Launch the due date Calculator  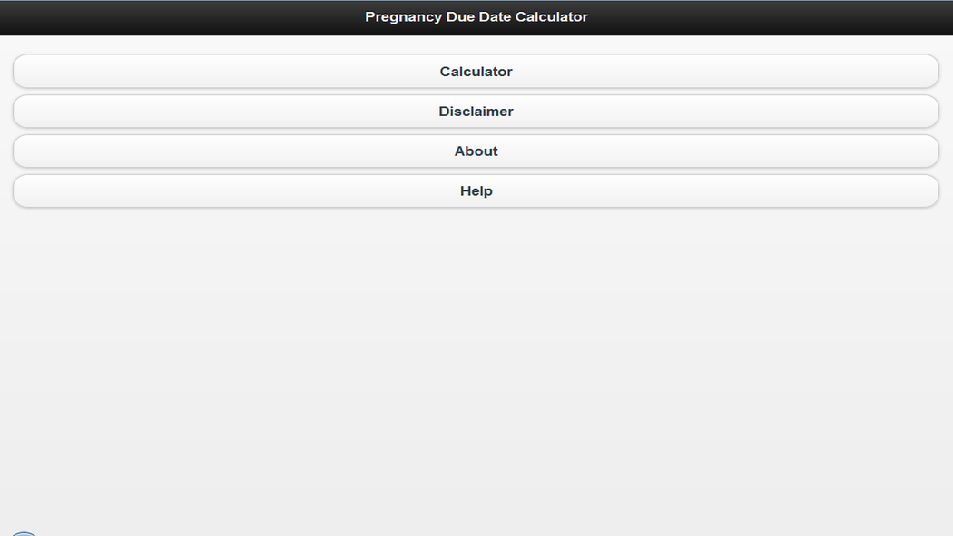(x=476, y=72)
